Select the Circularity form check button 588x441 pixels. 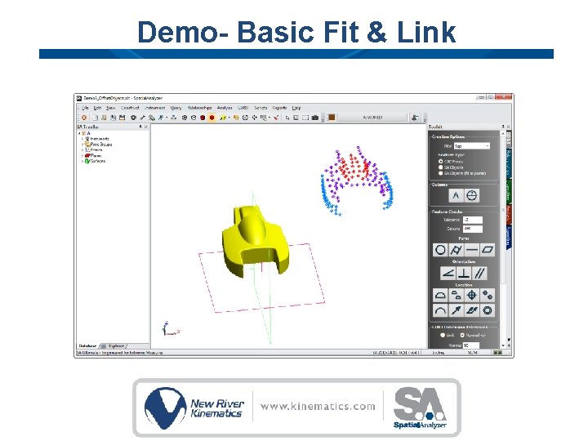point(440,250)
